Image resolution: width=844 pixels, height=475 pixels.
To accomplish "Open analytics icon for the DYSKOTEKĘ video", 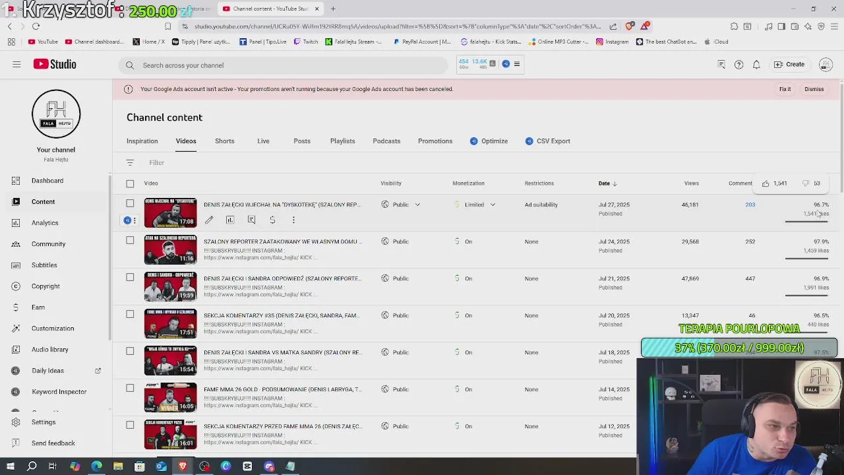I will (x=230, y=220).
